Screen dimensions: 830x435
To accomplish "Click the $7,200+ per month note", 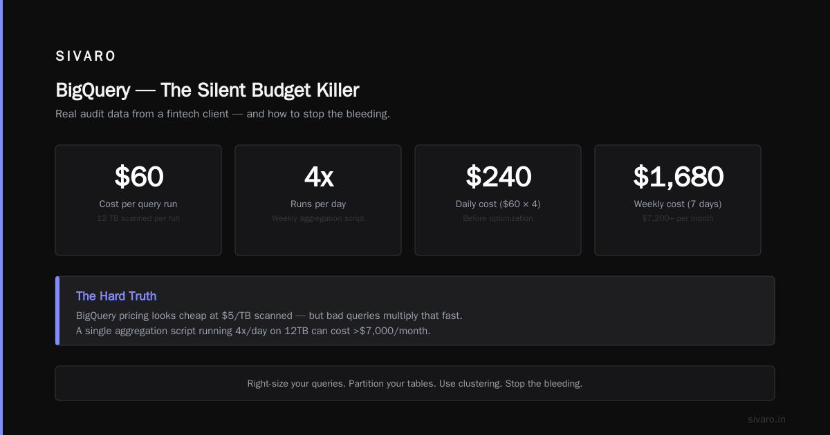I will pos(678,218).
